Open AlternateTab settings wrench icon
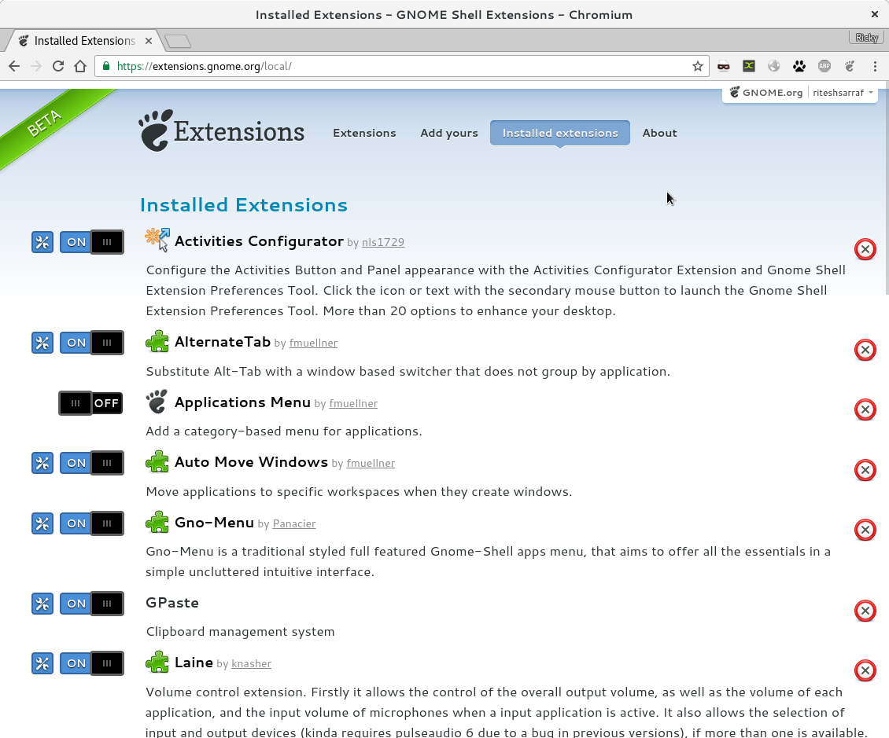The height and width of the screenshot is (738, 889). 42,343
